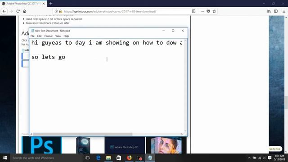Show Firefox sidebars
This screenshot has height=162, width=288.
(276, 11)
